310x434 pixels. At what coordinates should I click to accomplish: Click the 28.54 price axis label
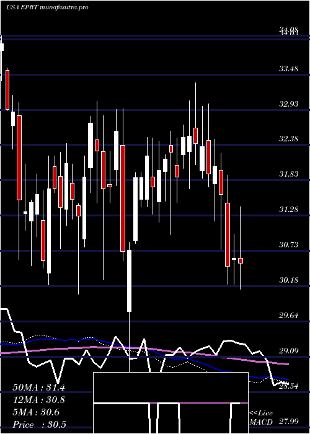point(288,386)
